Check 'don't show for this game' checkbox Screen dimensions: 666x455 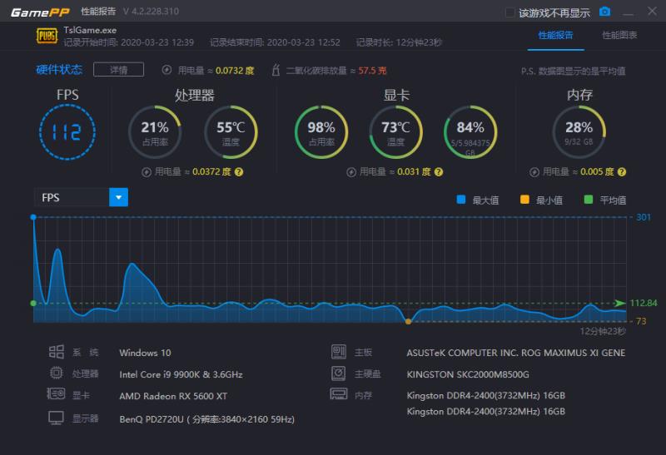[x=510, y=12]
